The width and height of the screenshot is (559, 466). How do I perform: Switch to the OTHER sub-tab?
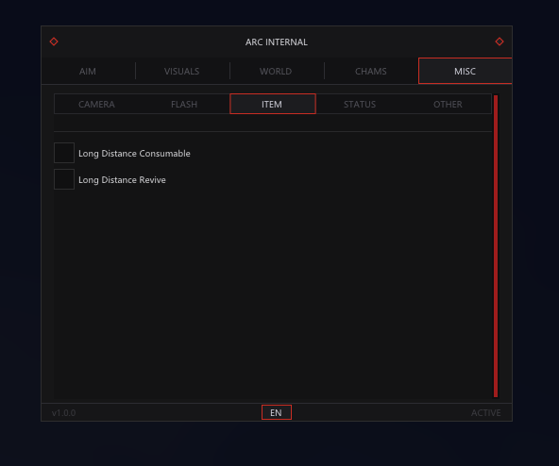click(448, 104)
